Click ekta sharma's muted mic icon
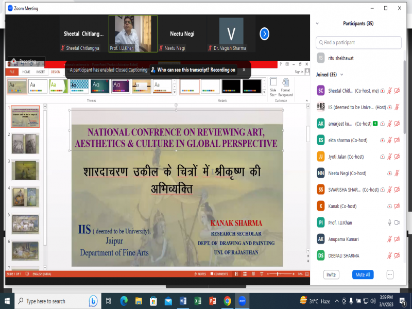Screen dimensions: 412x309 pos(389,140)
